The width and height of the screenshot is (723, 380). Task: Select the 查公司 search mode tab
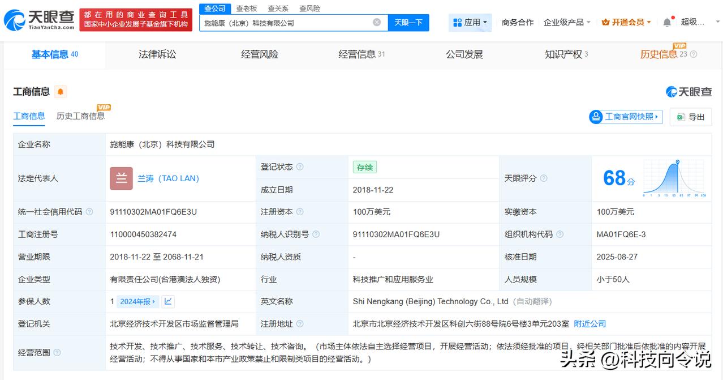[x=215, y=8]
